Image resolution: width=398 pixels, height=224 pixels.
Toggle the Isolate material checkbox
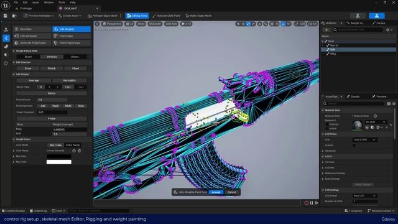point(327,129)
